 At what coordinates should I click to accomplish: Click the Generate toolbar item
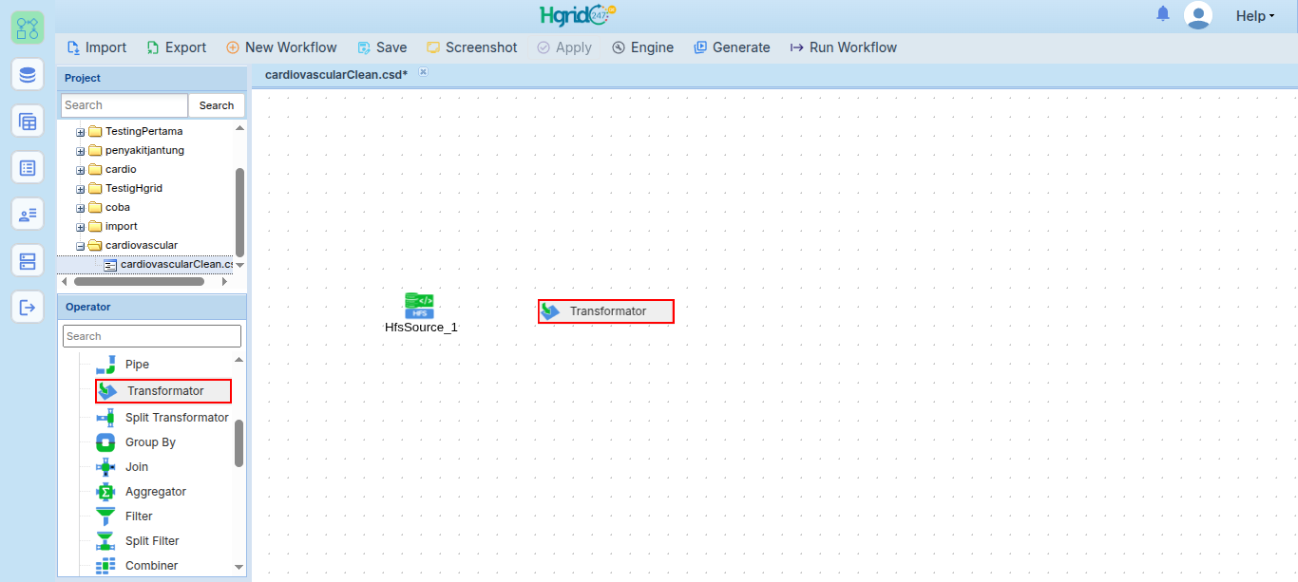pos(732,47)
